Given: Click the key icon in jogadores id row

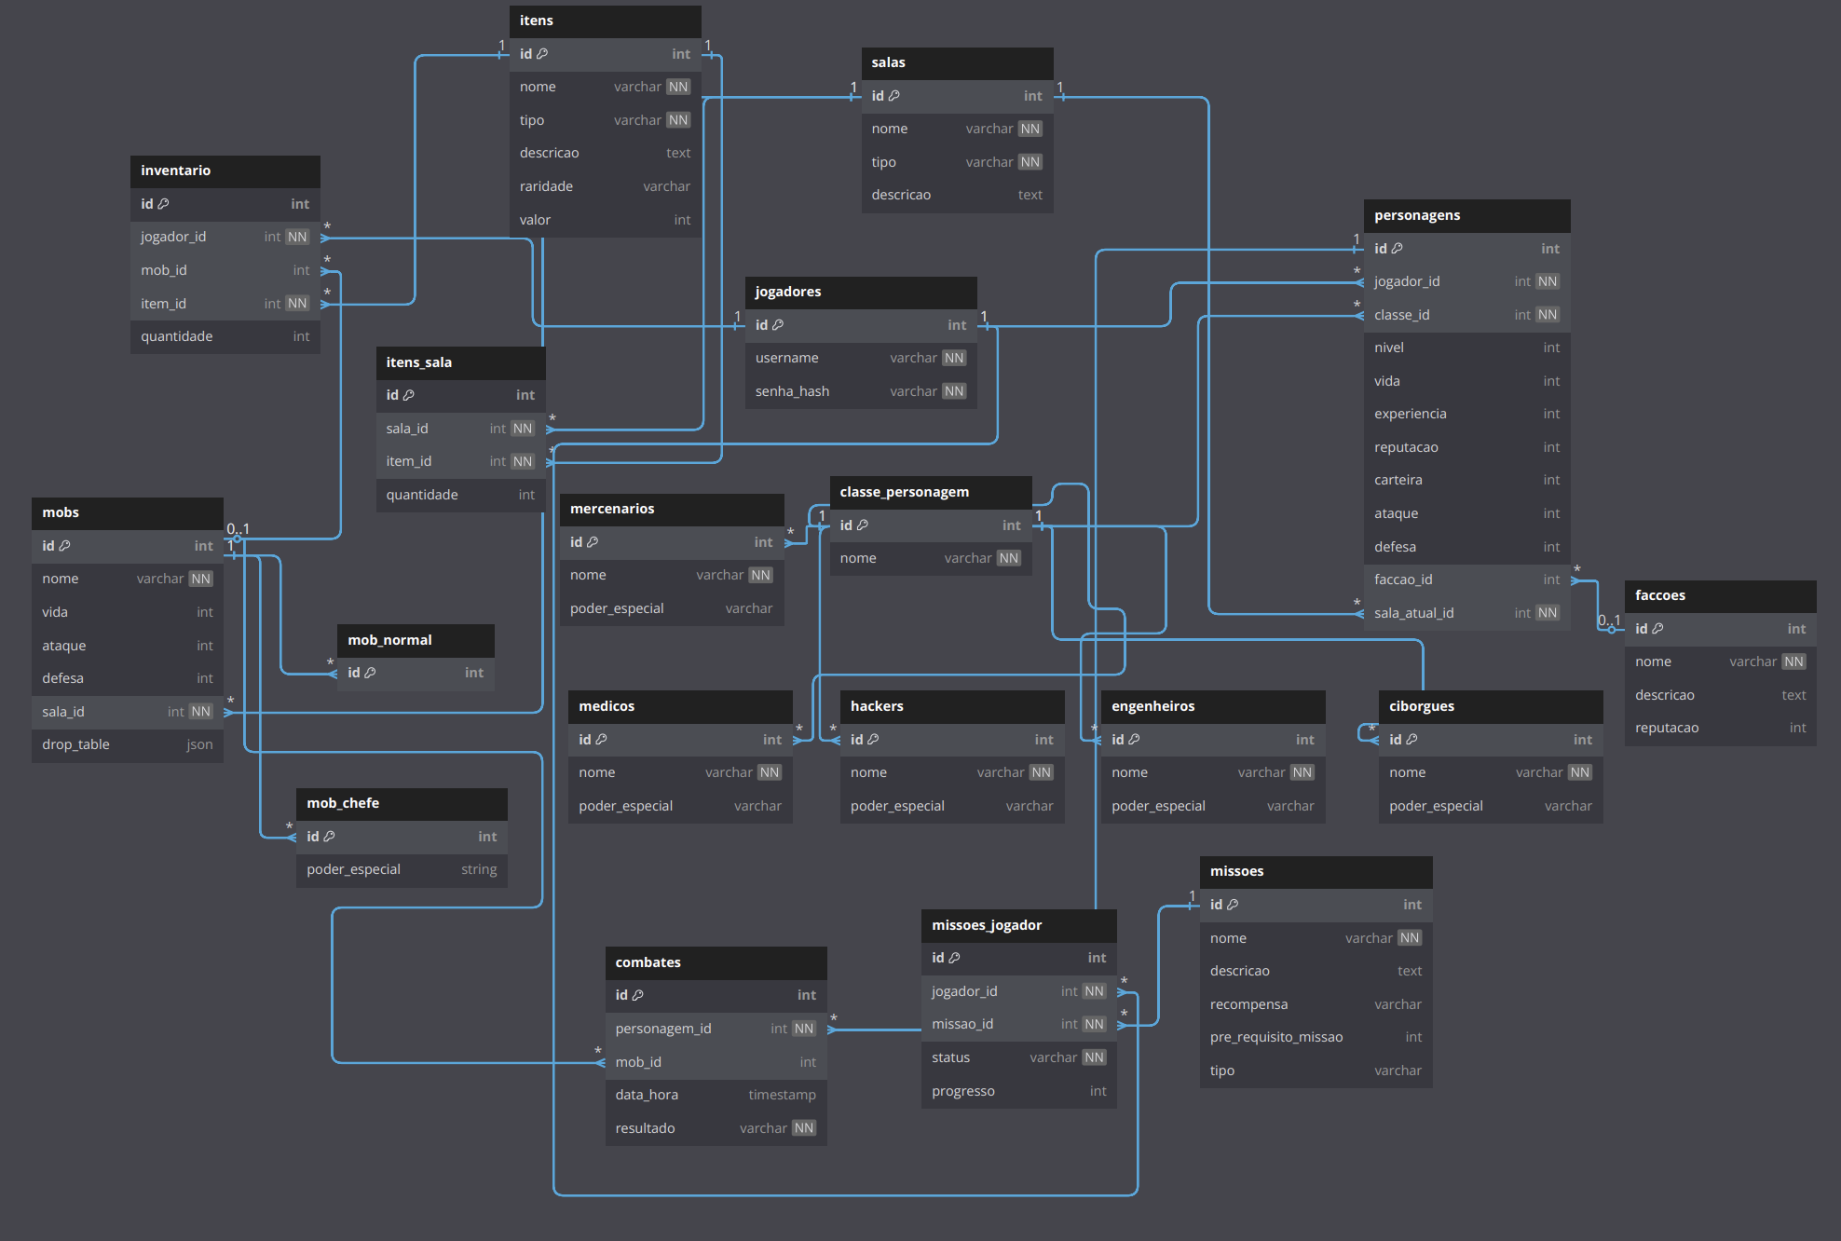Looking at the screenshot, I should 778,325.
